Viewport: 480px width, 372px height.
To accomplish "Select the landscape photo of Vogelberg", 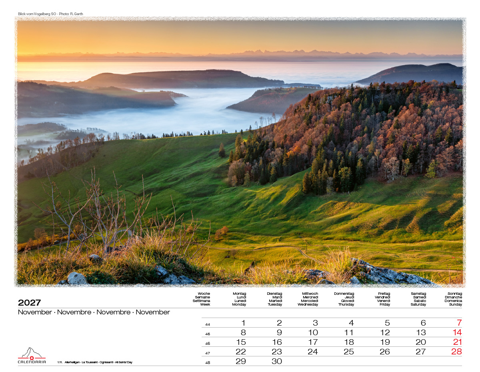I will [240, 152].
